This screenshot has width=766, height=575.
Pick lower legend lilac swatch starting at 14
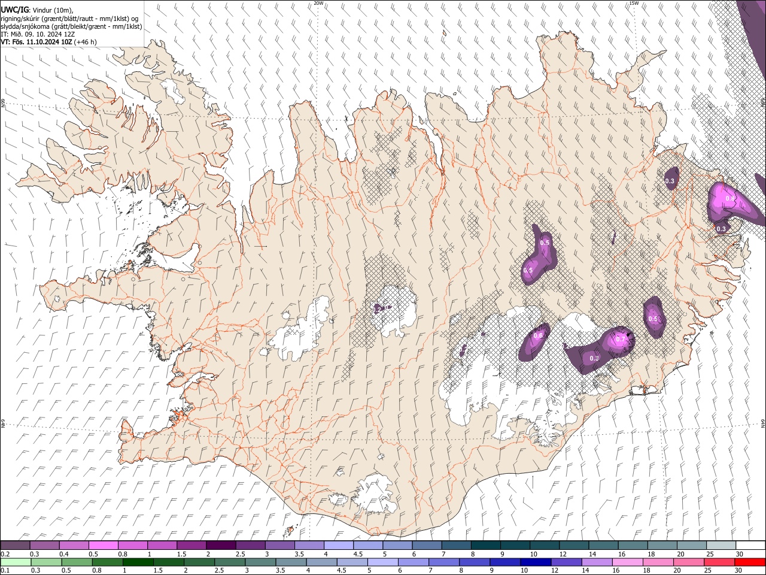click(x=597, y=562)
